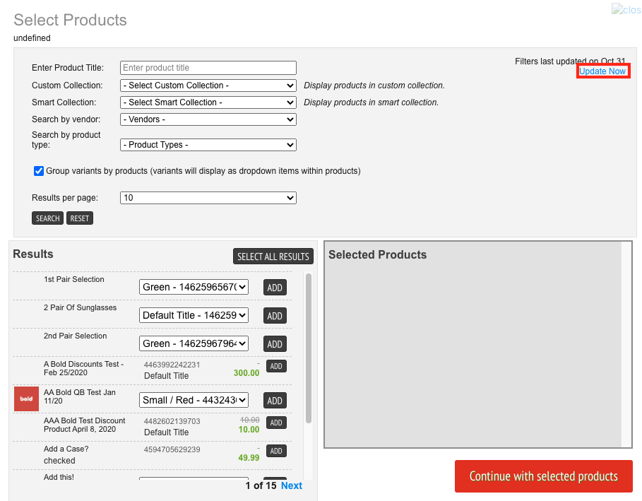642x501 pixels.
Task: Open the Select Custom Collection dropdown
Action: point(208,86)
